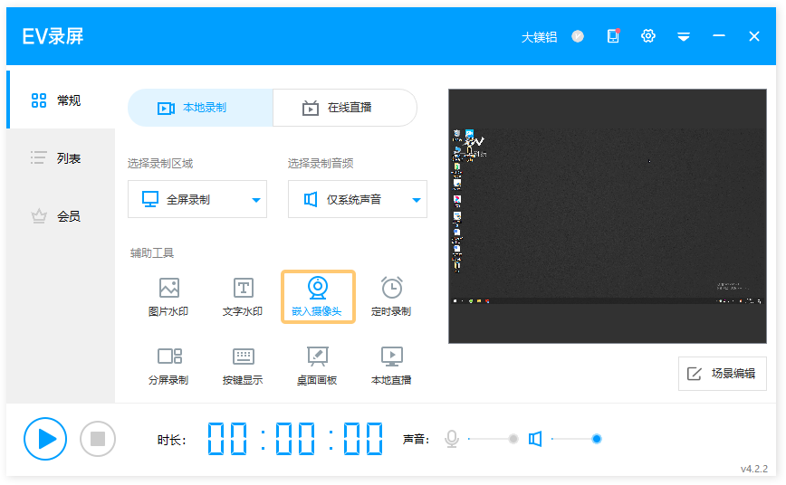
Task: Switch to the 在线直播 tab
Action: [344, 108]
